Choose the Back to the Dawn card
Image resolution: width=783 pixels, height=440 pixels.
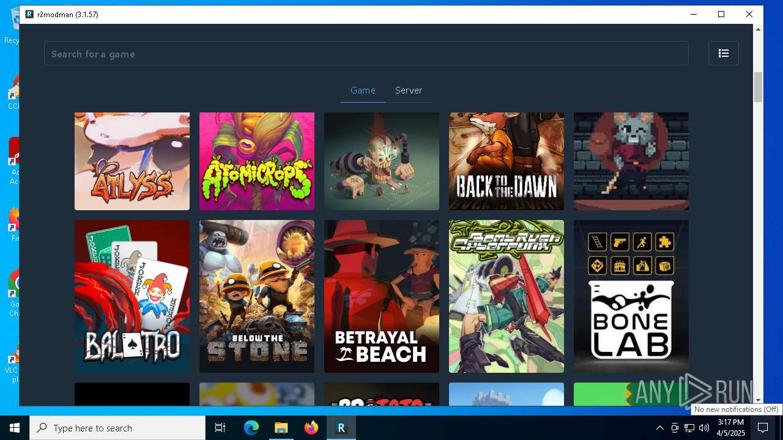tap(507, 161)
